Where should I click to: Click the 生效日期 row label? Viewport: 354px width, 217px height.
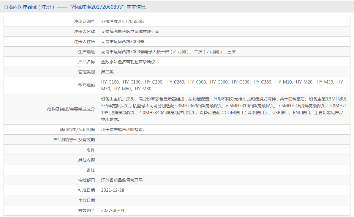pyautogui.click(x=86, y=200)
